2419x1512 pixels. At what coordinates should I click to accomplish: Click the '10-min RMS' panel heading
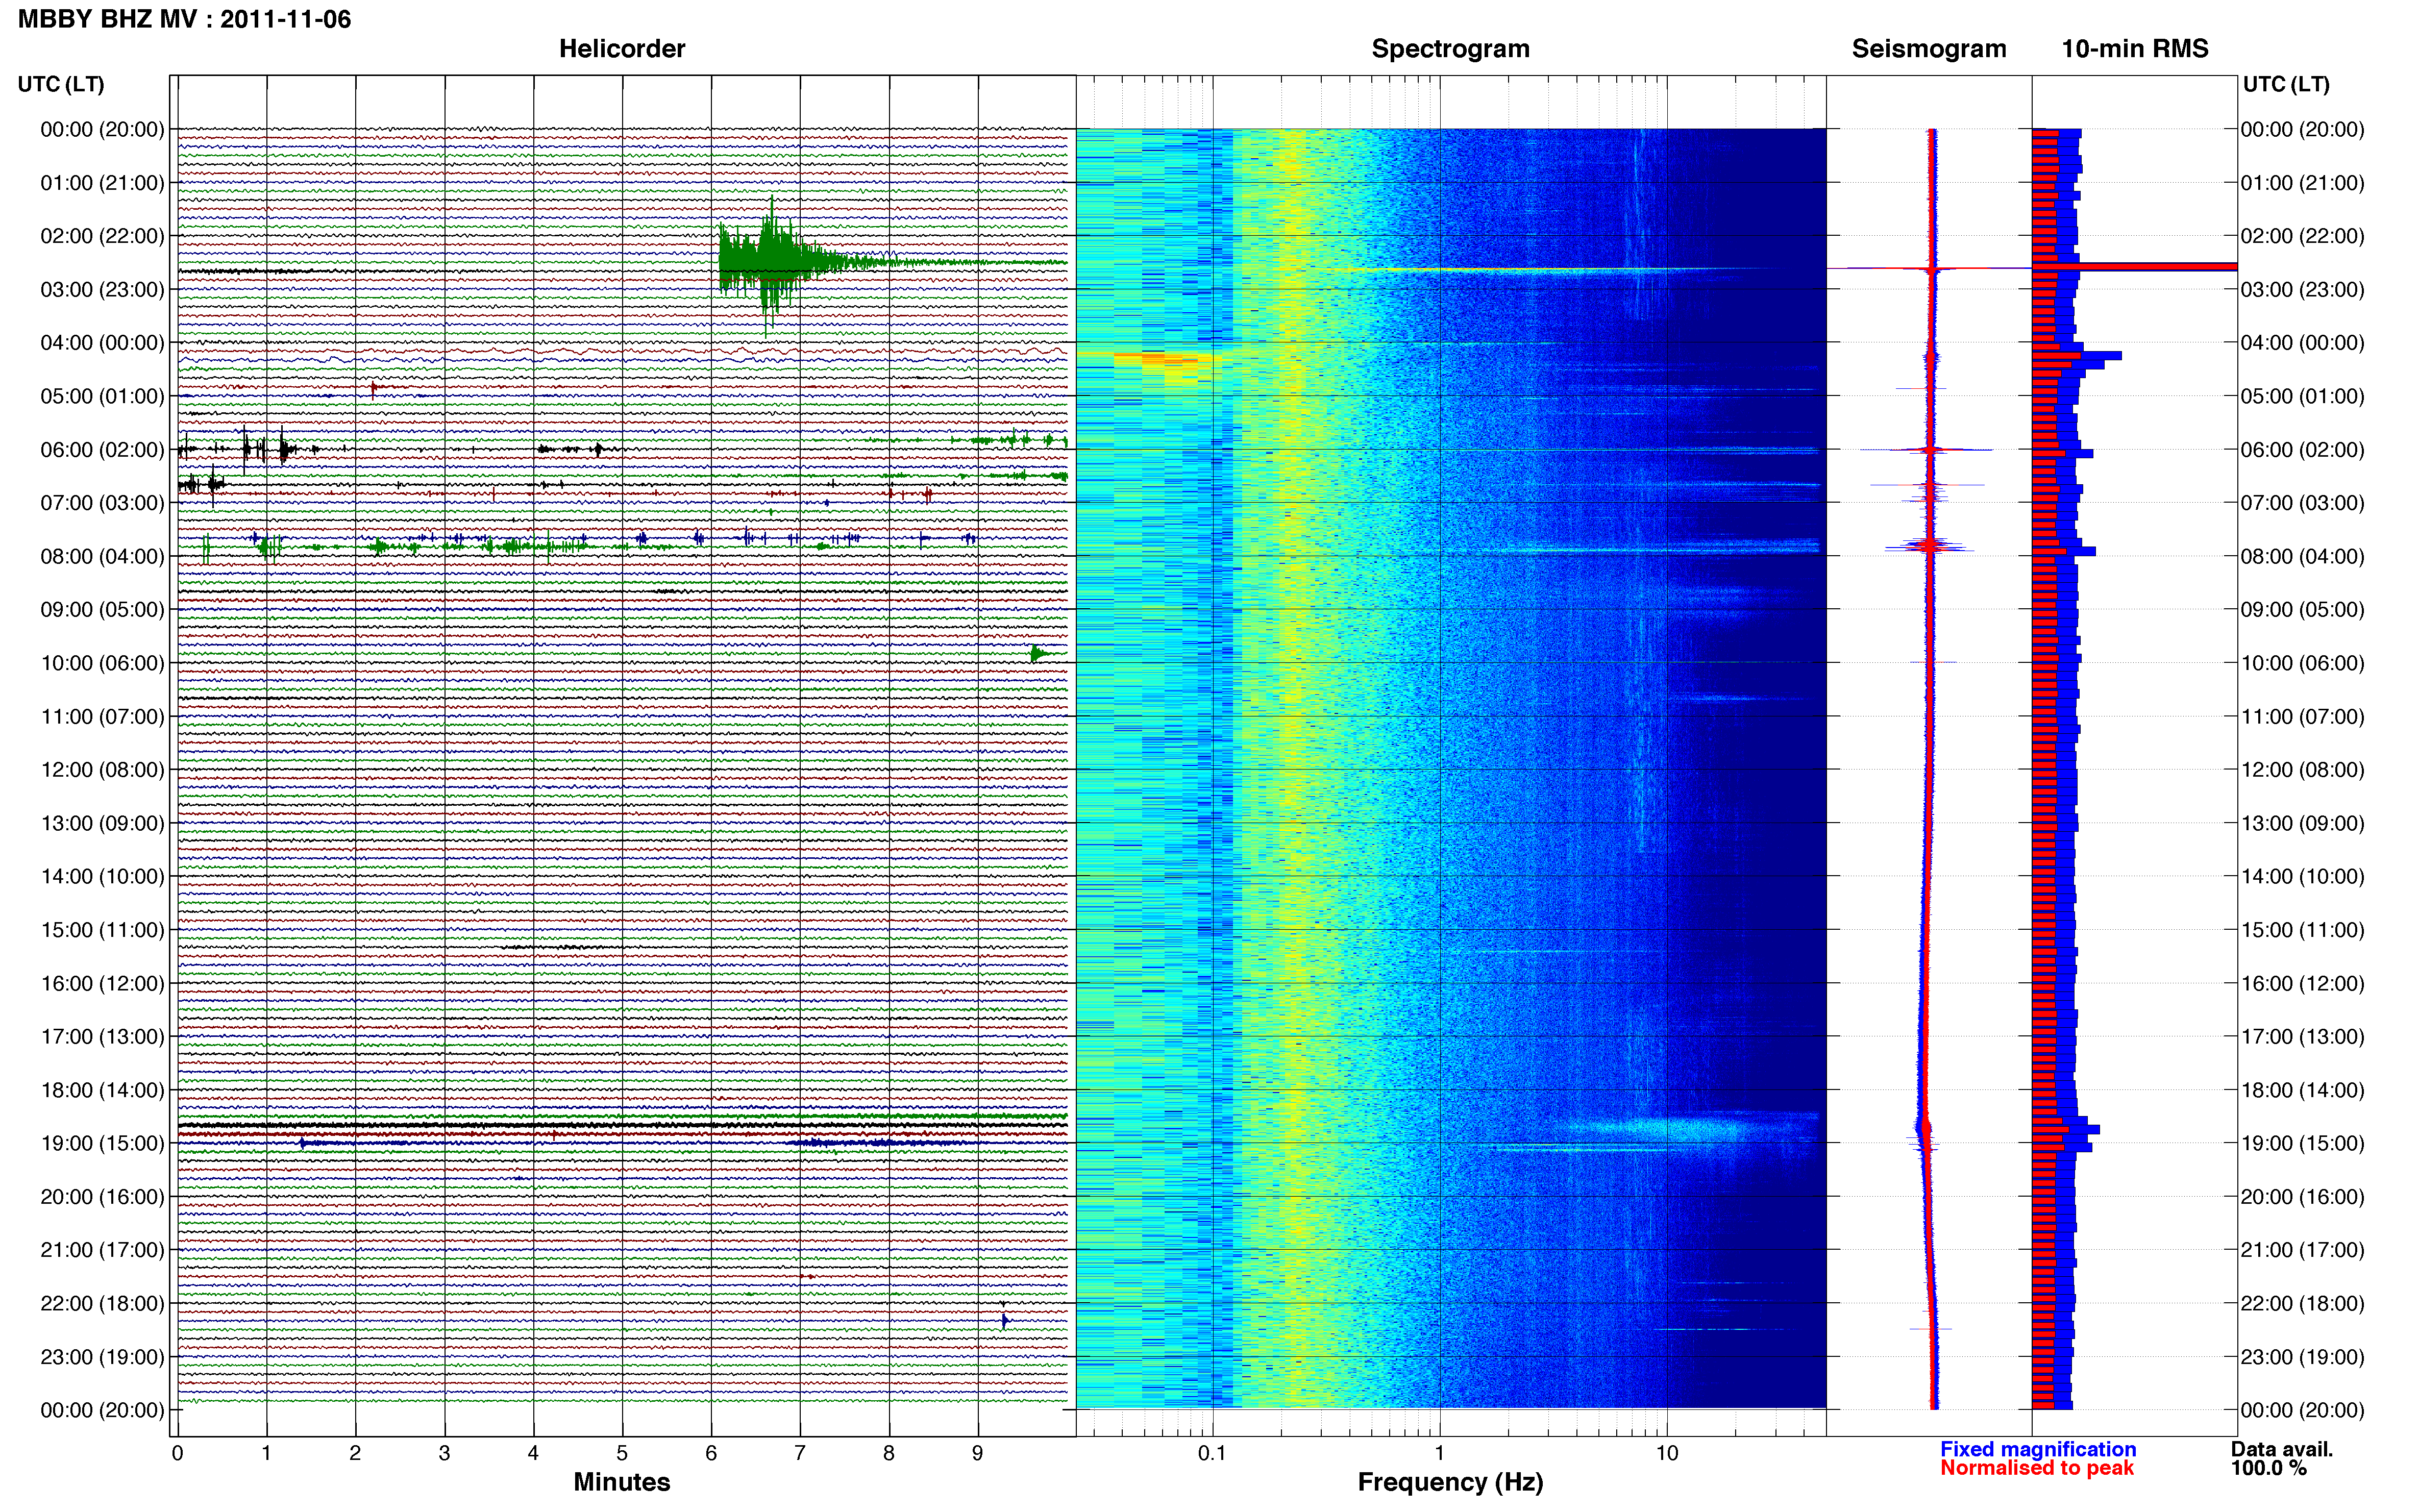[x=2135, y=49]
